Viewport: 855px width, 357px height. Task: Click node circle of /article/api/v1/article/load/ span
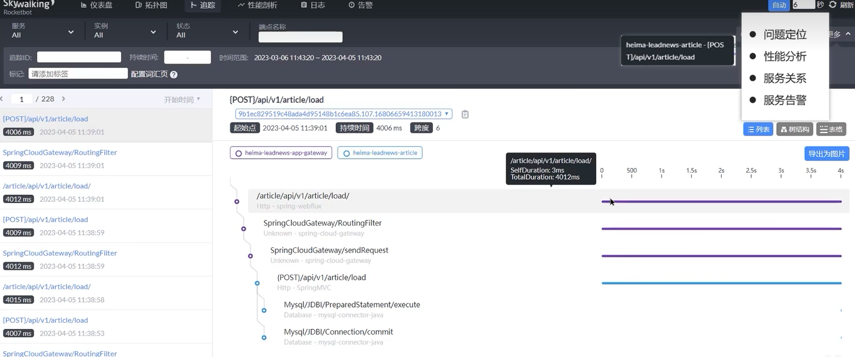pos(237,202)
